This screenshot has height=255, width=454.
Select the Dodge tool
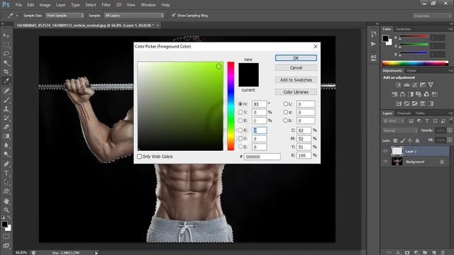pyautogui.click(x=6, y=154)
